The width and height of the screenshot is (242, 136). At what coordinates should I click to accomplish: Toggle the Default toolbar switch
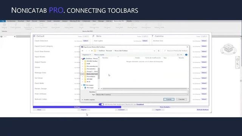click(85, 36)
